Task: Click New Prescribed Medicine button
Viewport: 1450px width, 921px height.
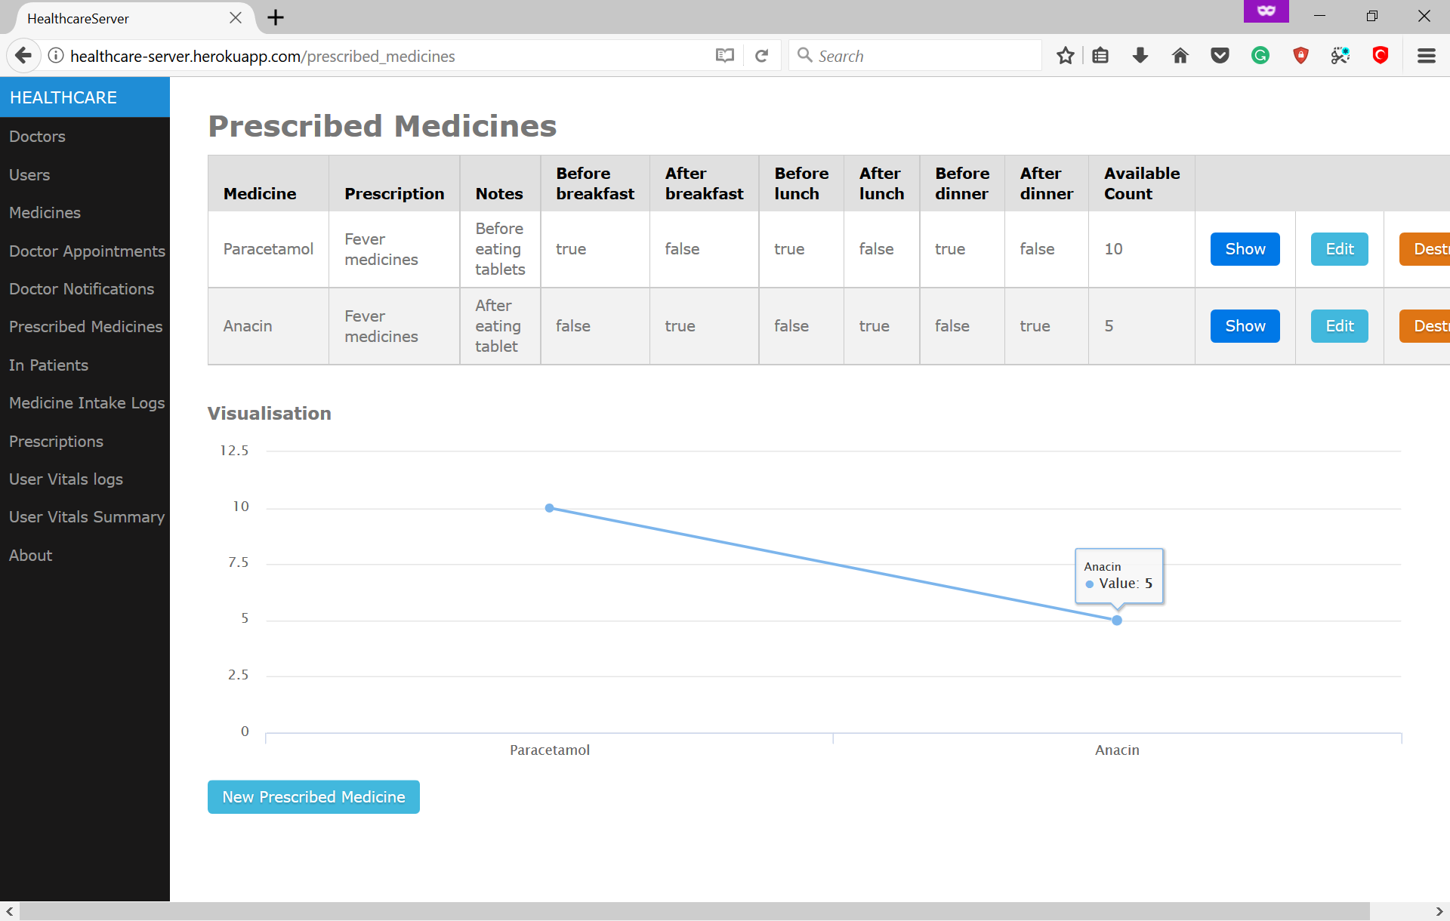Action: click(x=313, y=797)
